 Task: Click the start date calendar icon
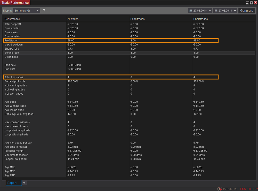[191, 11]
